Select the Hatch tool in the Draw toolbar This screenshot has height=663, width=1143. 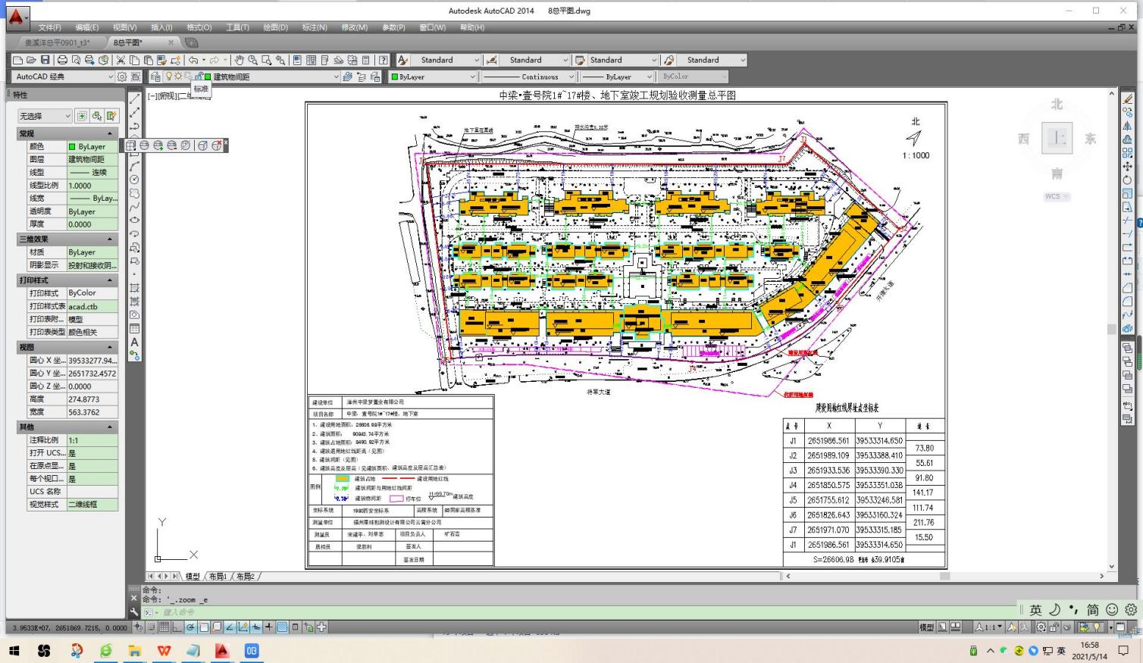[134, 288]
